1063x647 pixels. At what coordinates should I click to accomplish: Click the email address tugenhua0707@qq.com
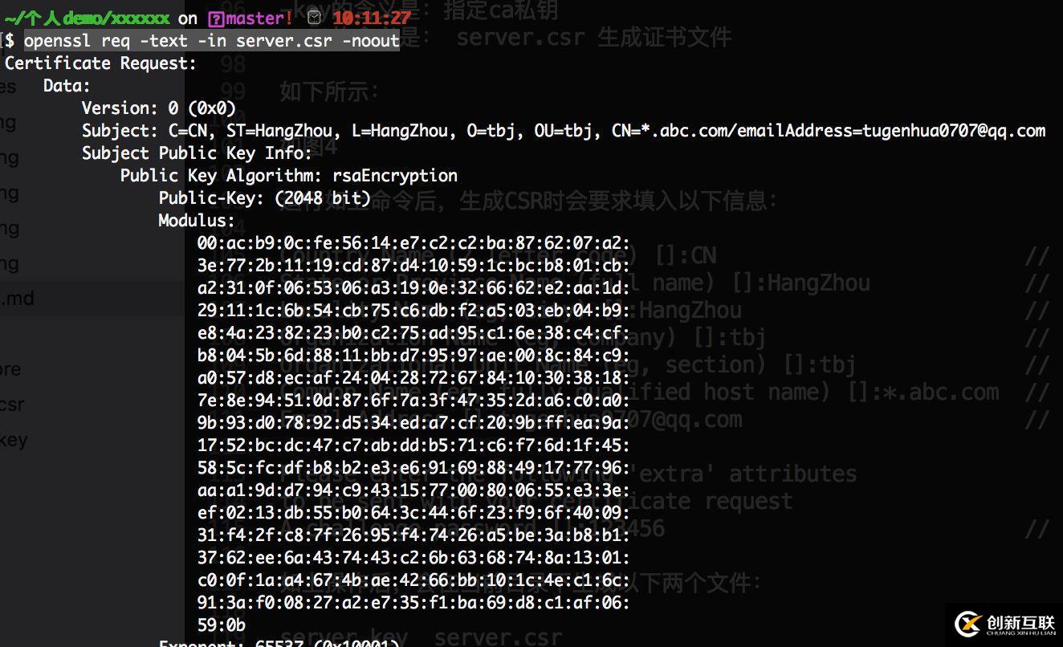pyautogui.click(x=954, y=130)
